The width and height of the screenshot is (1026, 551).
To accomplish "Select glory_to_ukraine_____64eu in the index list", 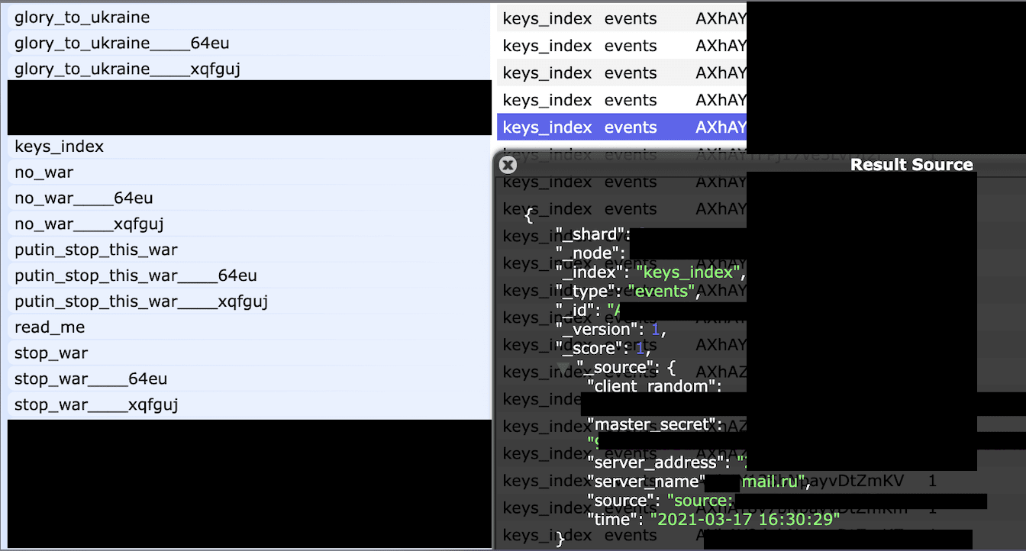I will pos(250,43).
